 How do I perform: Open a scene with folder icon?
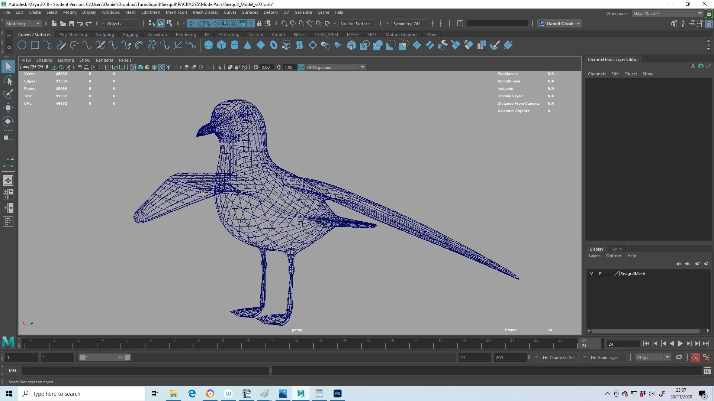click(x=62, y=23)
